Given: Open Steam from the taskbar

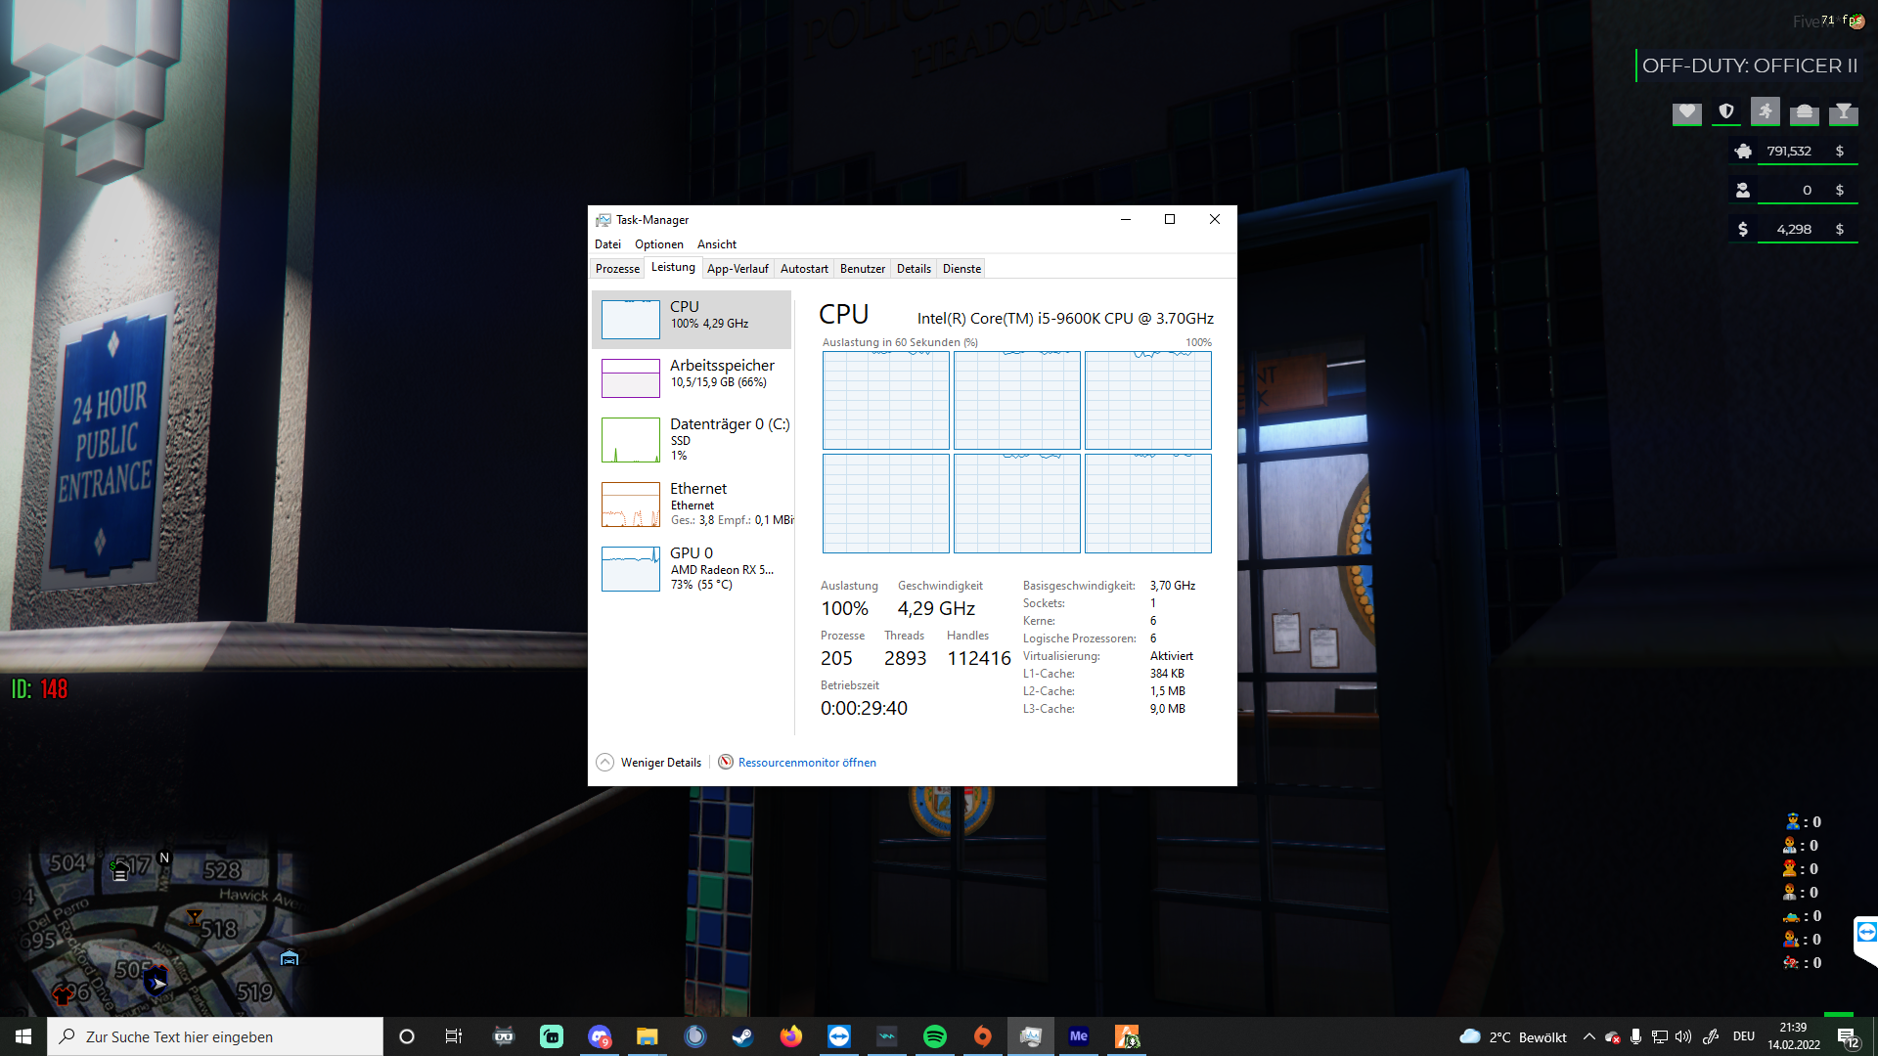Looking at the screenshot, I should click(743, 1036).
